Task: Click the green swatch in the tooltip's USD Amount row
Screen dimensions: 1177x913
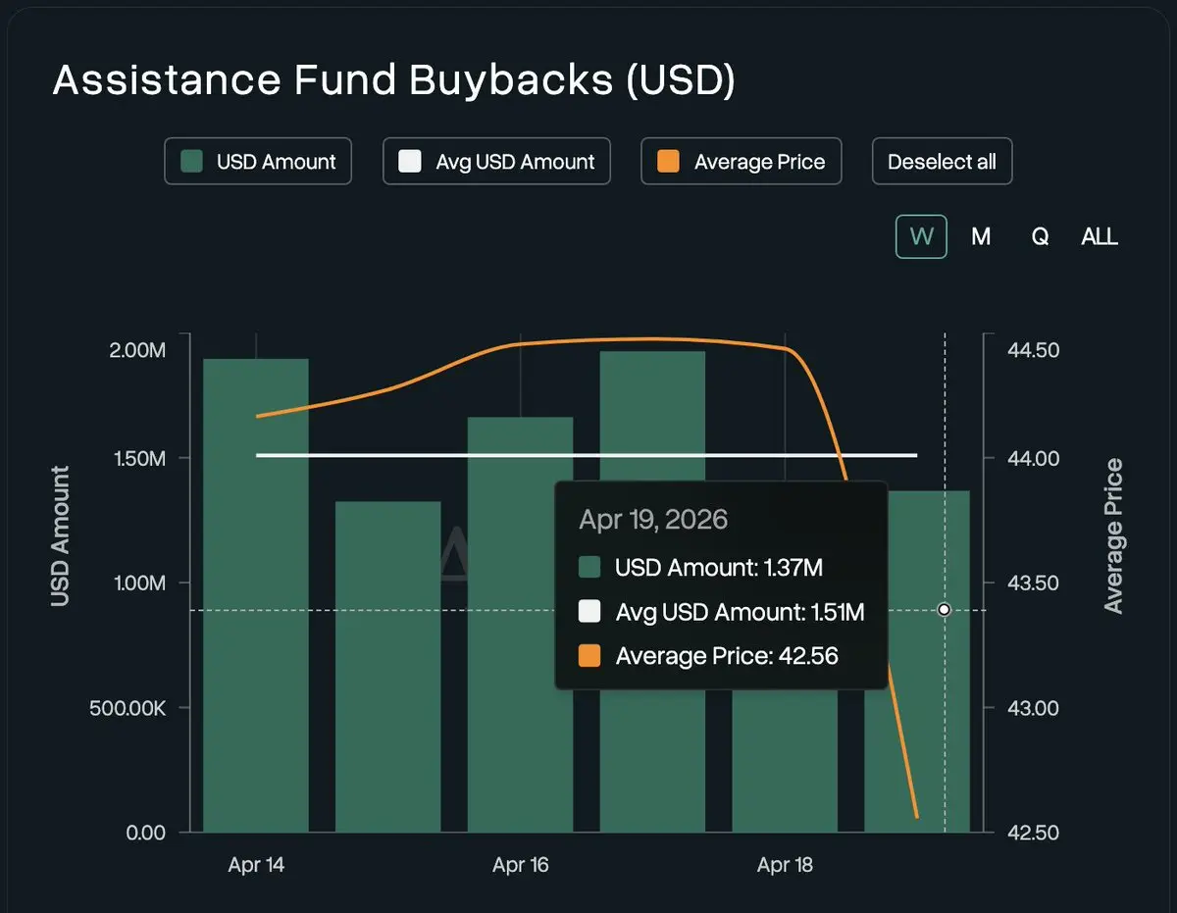Action: tap(589, 568)
